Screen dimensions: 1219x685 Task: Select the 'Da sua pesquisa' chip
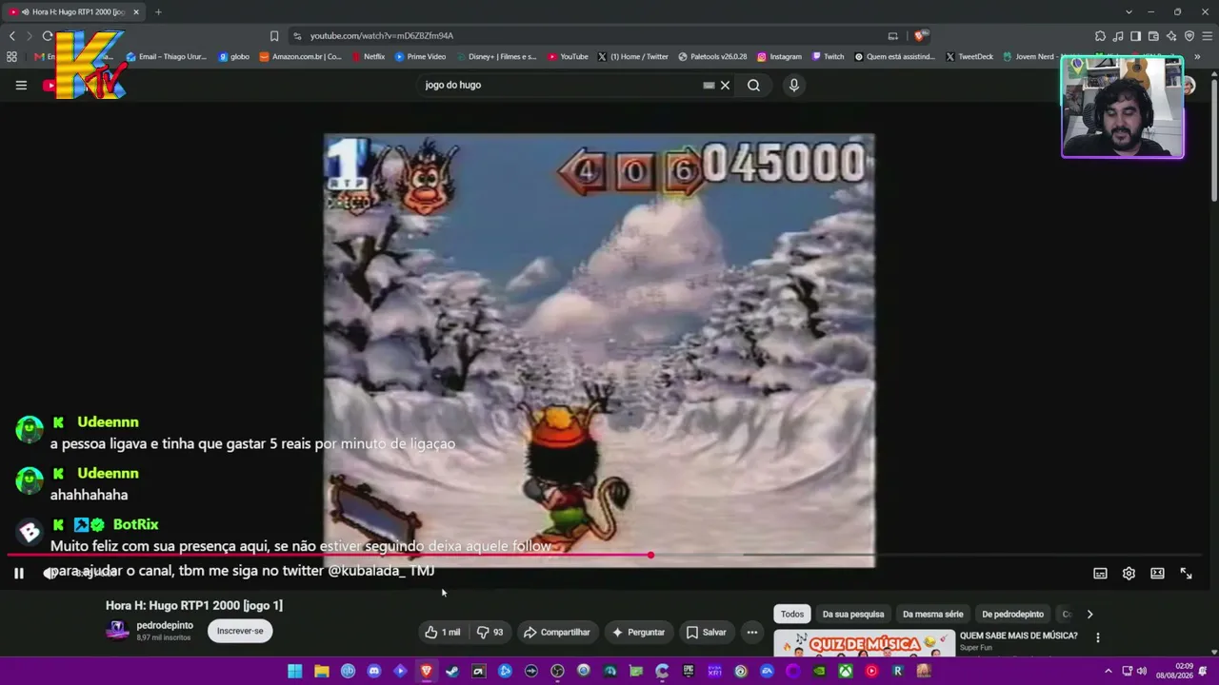click(x=853, y=614)
